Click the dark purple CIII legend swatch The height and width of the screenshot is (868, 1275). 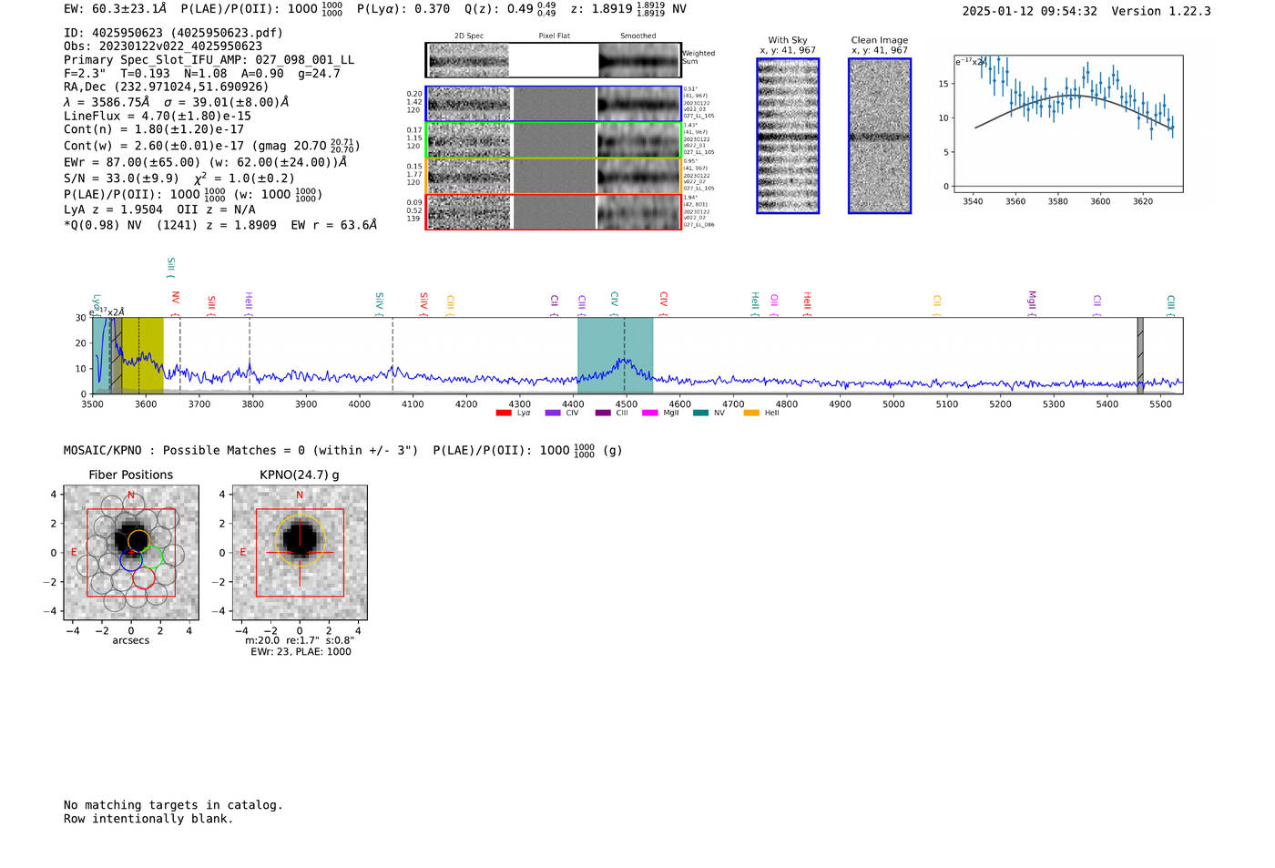603,414
